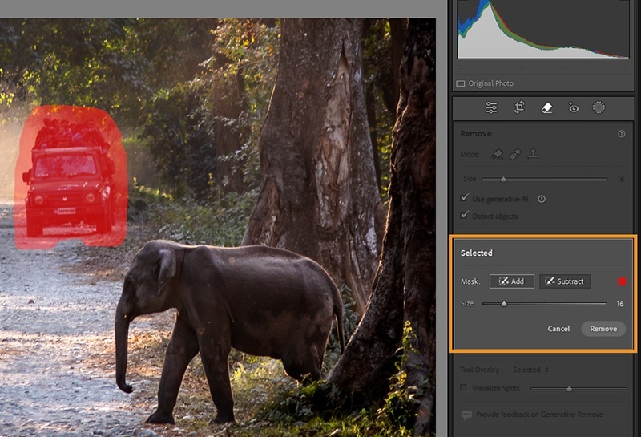
Task: Click the Size value 16 in Selected panel
Action: [x=620, y=304]
